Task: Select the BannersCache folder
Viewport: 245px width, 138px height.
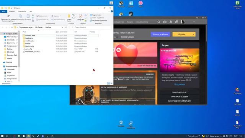Action: 30,36
